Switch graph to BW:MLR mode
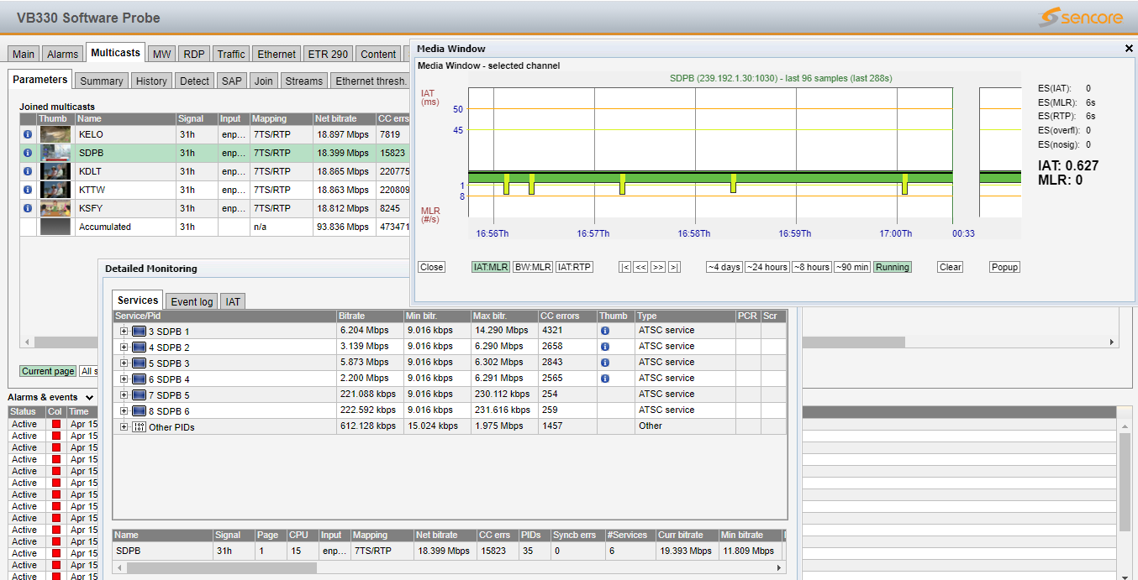The width and height of the screenshot is (1138, 580). coord(533,267)
